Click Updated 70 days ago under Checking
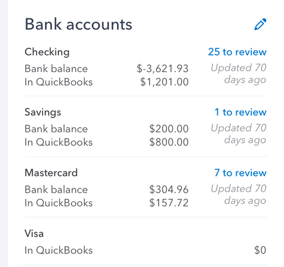Image resolution: width=284 pixels, height=267 pixels. 238,74
